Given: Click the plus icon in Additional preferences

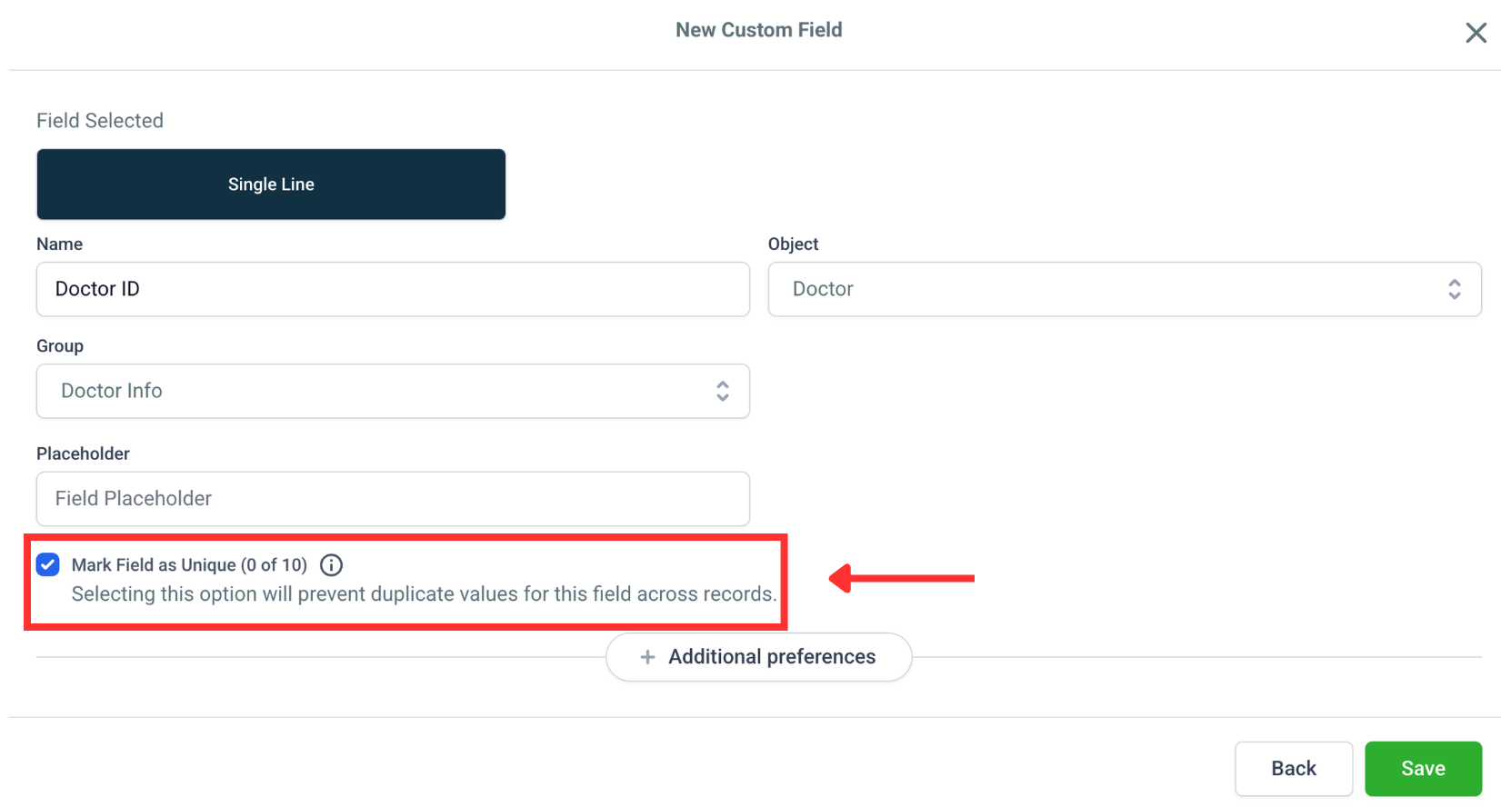Looking at the screenshot, I should point(647,657).
